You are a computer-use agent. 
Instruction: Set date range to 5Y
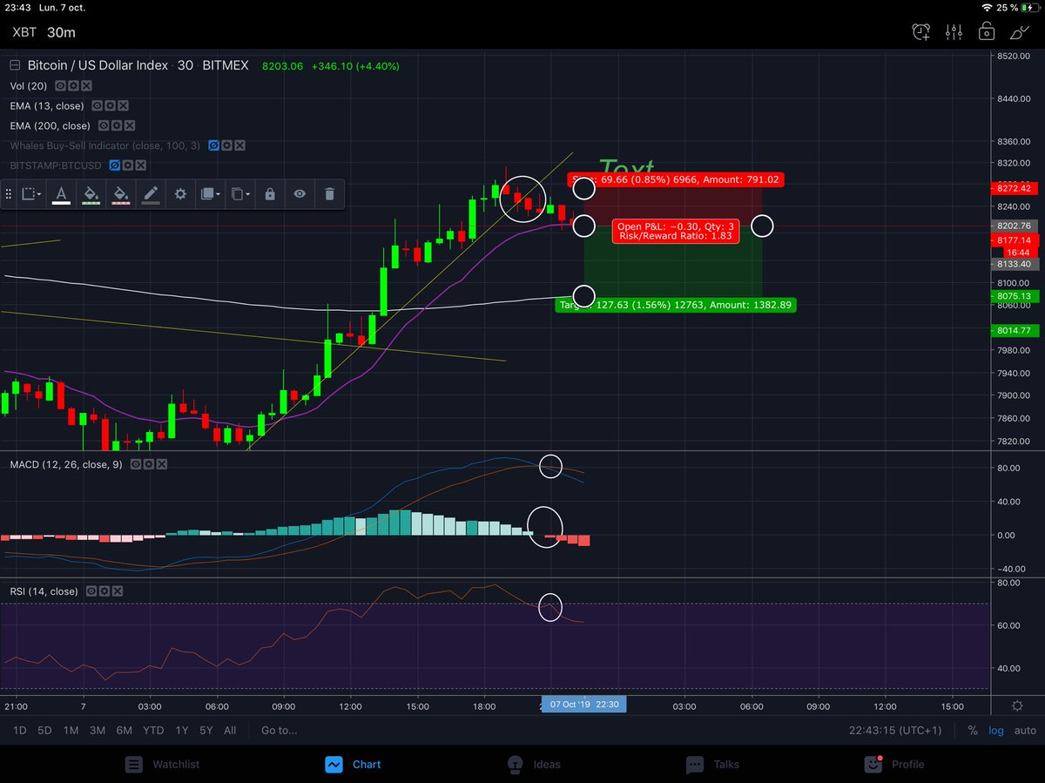206,730
